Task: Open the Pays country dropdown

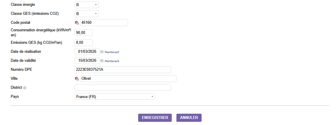Action: click(x=115, y=97)
